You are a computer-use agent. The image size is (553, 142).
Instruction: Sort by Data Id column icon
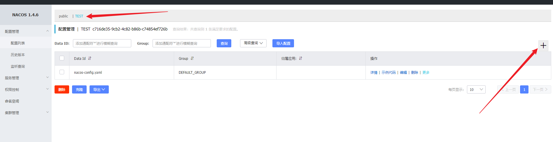pos(90,58)
